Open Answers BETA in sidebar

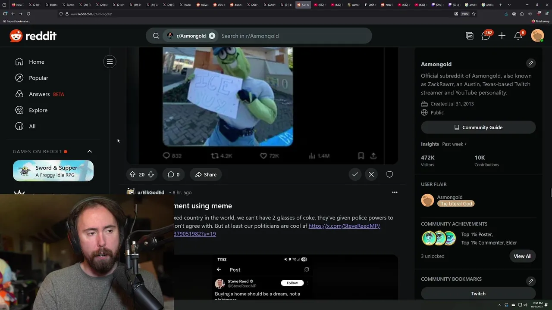pyautogui.click(x=39, y=94)
